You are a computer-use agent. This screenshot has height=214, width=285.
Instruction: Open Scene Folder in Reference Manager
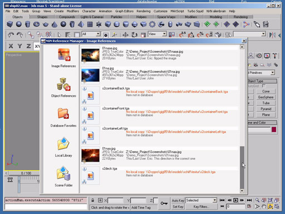point(63,177)
